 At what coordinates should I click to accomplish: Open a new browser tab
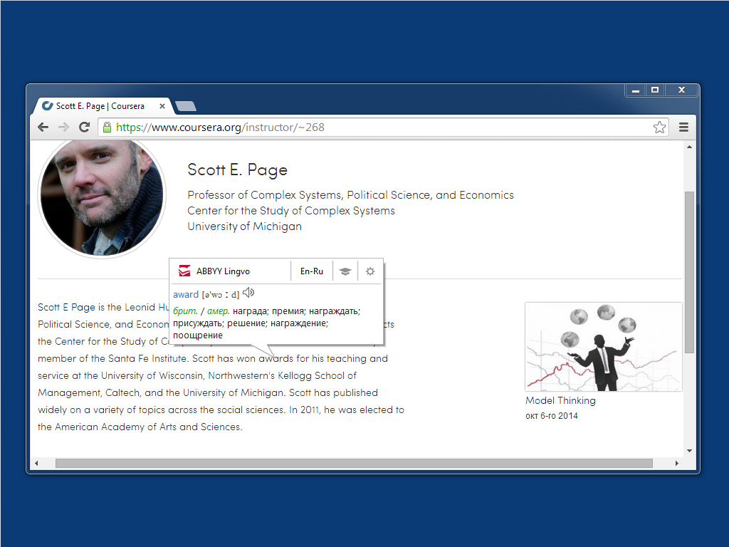point(186,106)
